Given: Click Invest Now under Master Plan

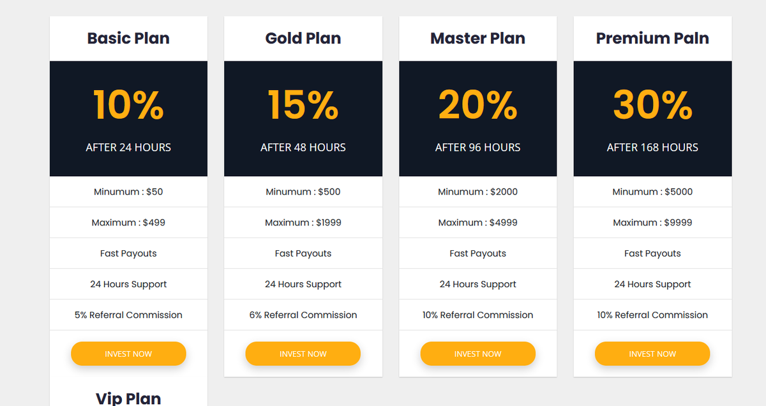Looking at the screenshot, I should click(478, 354).
